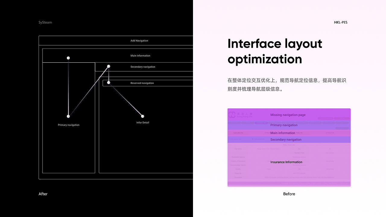
Task: Click the 'Before' caption
Action: click(289, 194)
